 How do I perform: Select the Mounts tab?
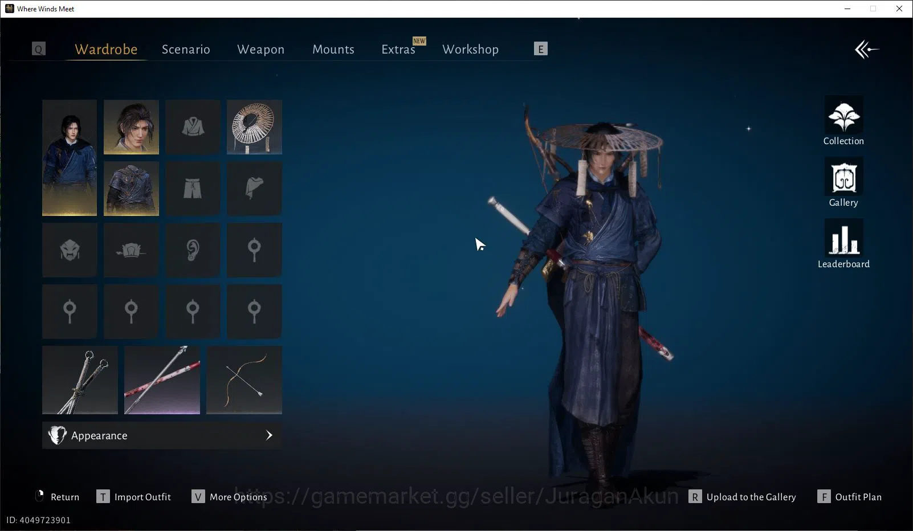click(x=333, y=50)
